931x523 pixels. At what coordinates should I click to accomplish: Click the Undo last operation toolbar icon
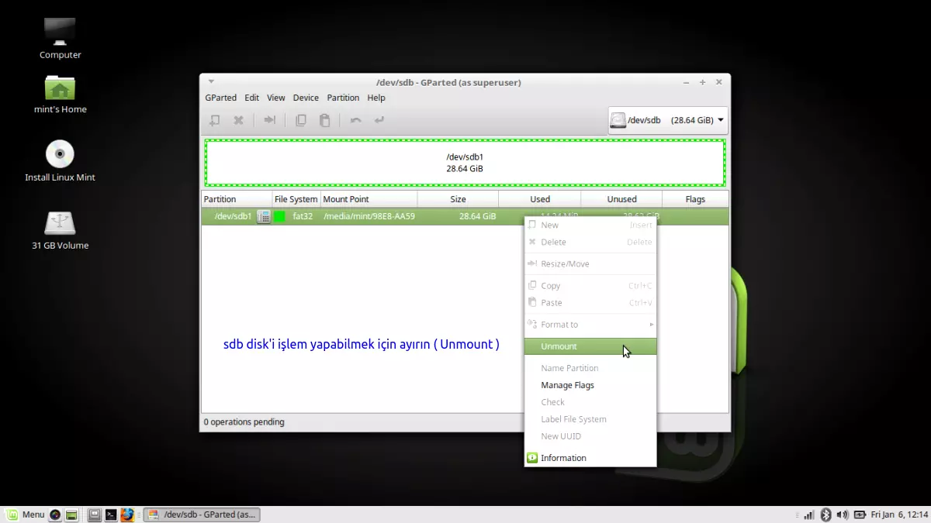pos(355,120)
